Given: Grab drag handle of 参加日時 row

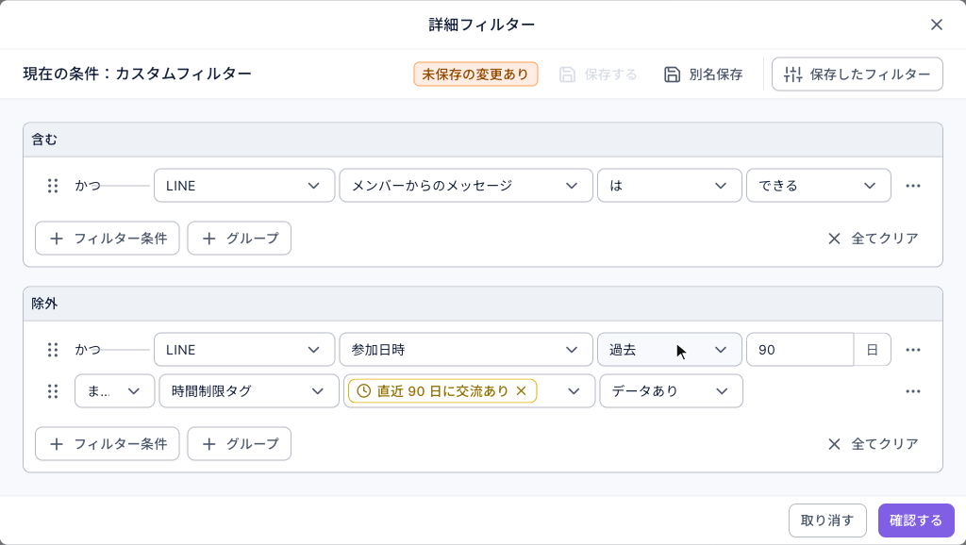Looking at the screenshot, I should tap(53, 350).
